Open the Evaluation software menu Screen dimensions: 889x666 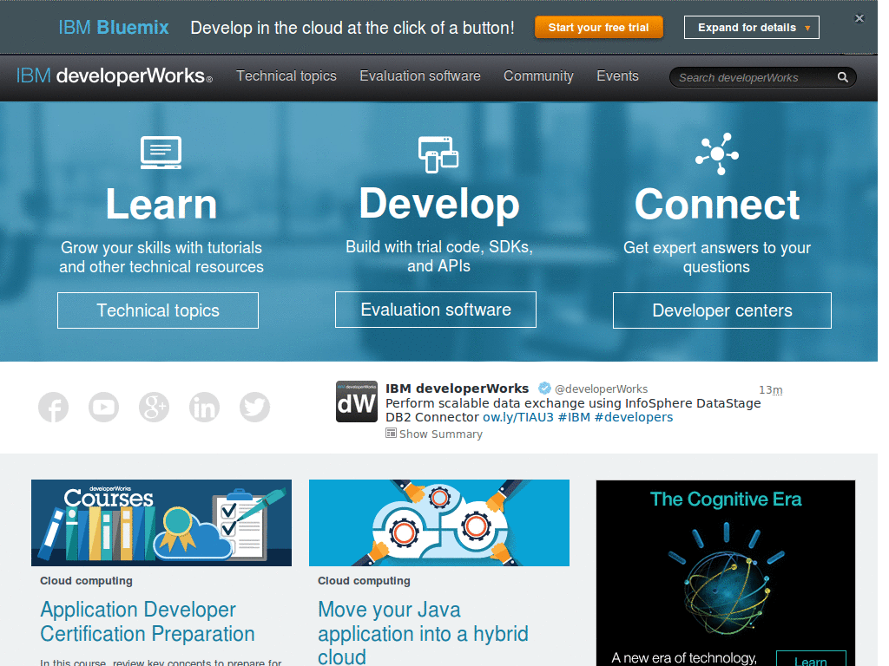tap(420, 76)
